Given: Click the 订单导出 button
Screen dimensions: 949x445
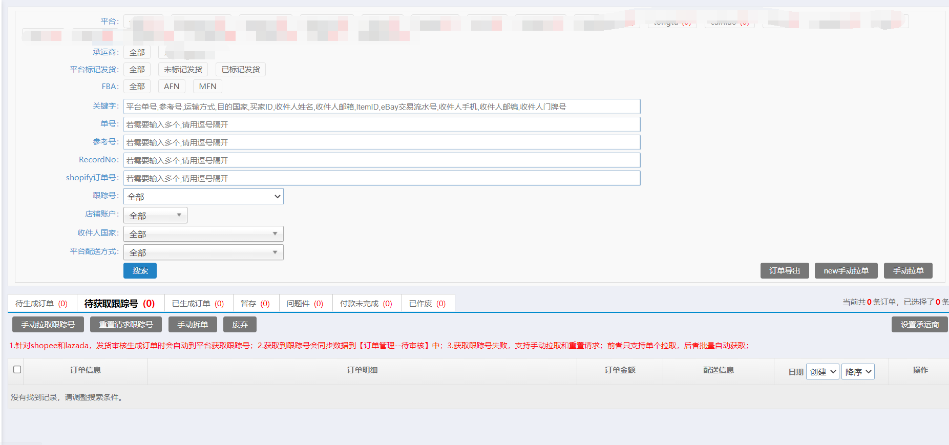Looking at the screenshot, I should click(x=784, y=271).
